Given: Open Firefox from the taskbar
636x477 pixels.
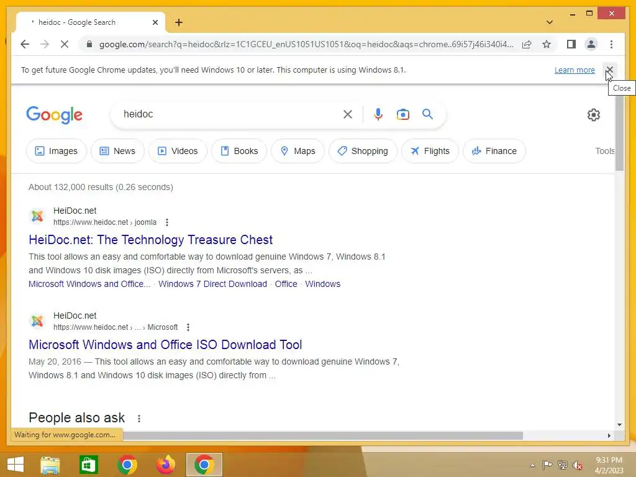Looking at the screenshot, I should click(x=165, y=465).
